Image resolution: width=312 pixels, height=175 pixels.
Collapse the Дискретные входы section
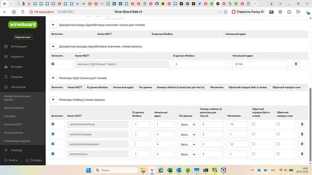(x=53, y=25)
